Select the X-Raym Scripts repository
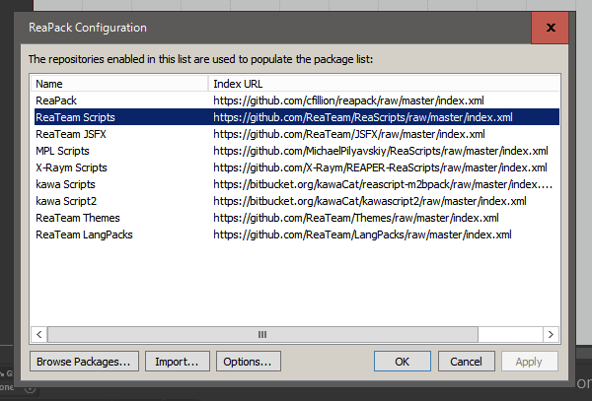 (297, 167)
